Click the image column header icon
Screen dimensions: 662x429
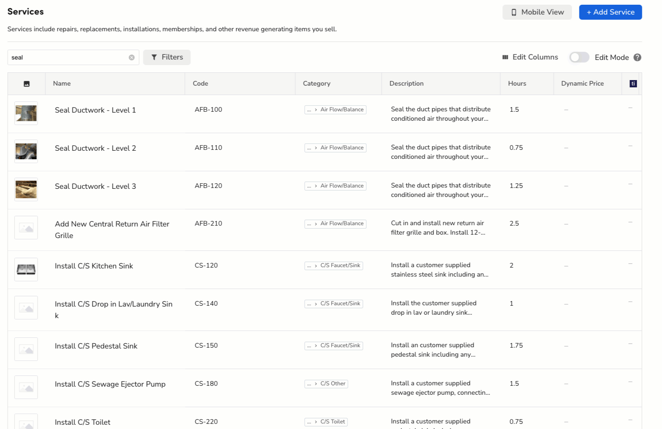(27, 84)
